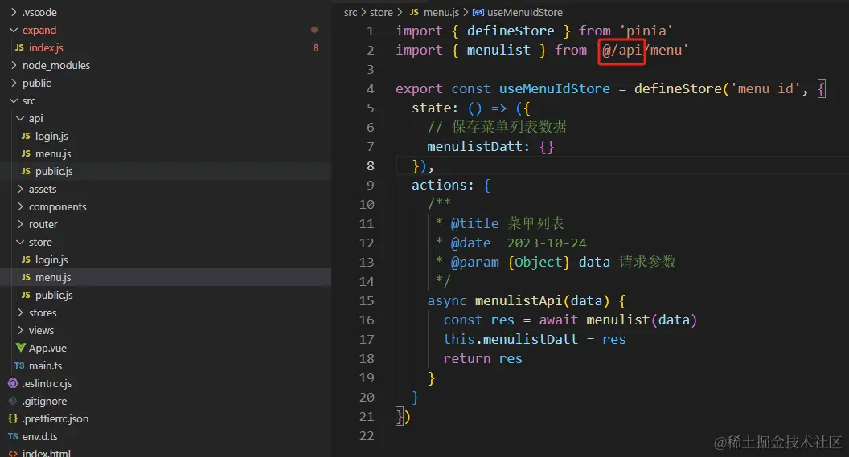
Task: Click the JS icon in breadcrumb
Action: click(414, 12)
